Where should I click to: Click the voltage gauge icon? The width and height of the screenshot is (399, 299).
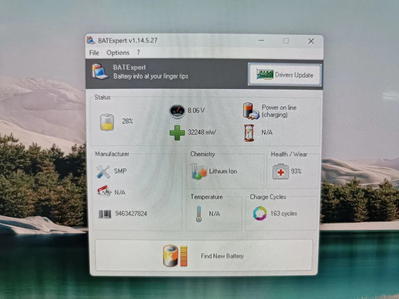click(x=177, y=111)
